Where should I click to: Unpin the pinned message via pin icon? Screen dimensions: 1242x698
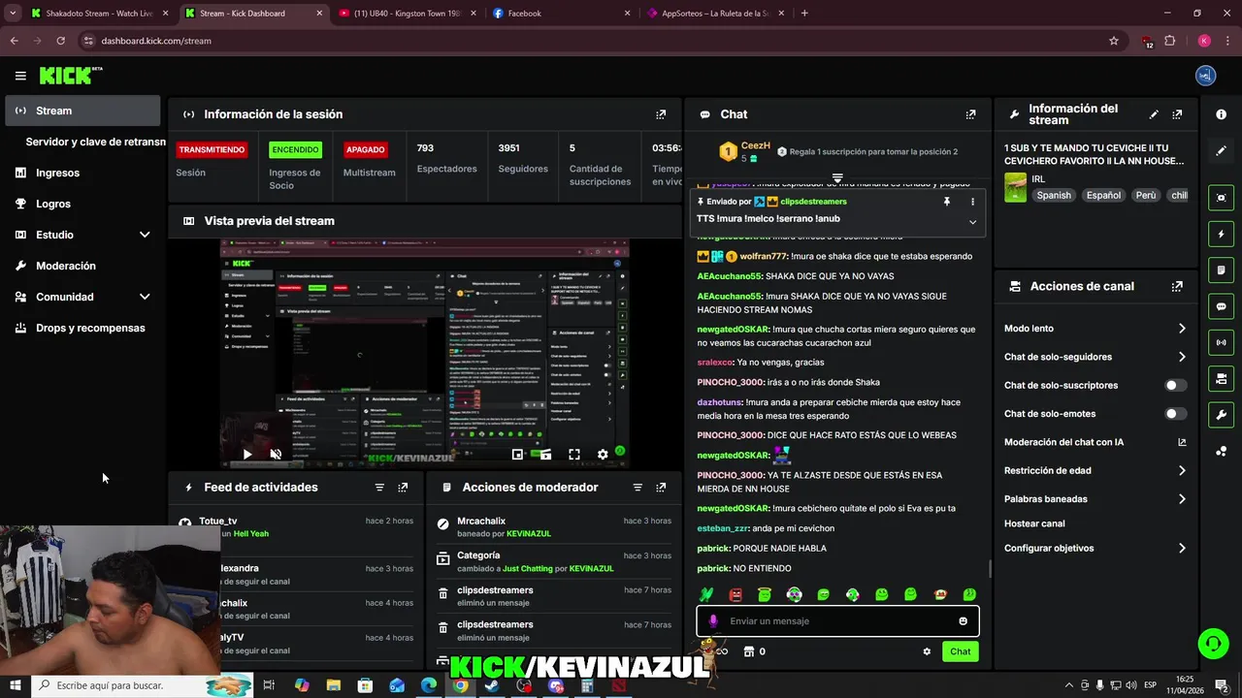[946, 202]
